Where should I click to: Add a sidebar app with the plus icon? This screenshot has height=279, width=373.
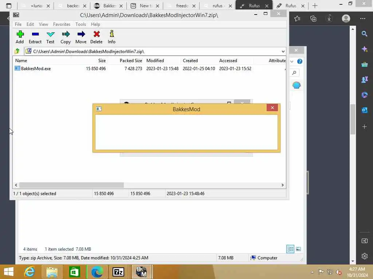click(364, 127)
